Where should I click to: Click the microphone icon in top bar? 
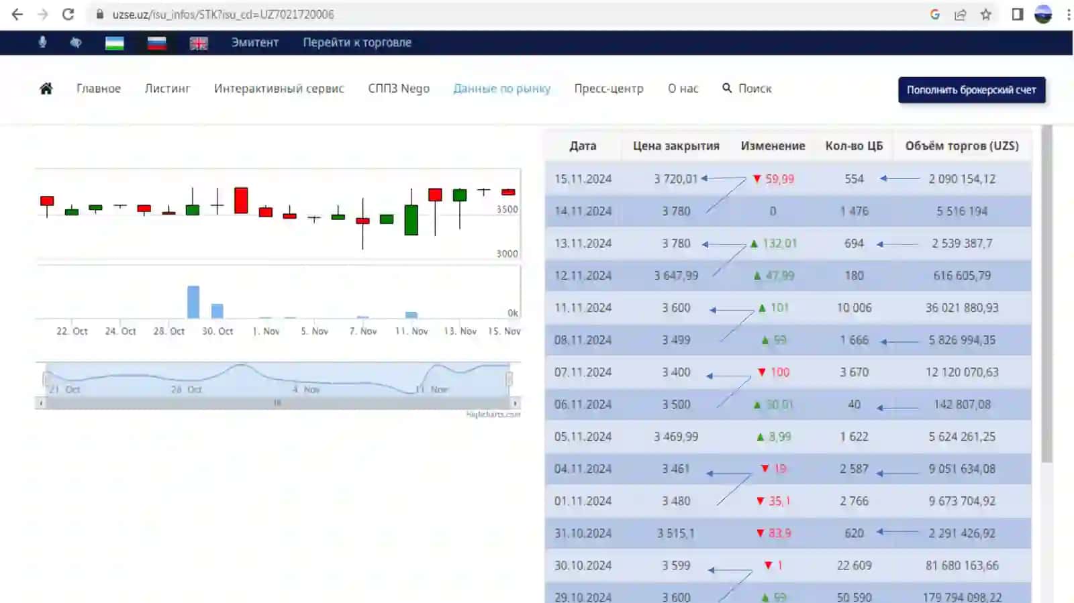pos(42,42)
